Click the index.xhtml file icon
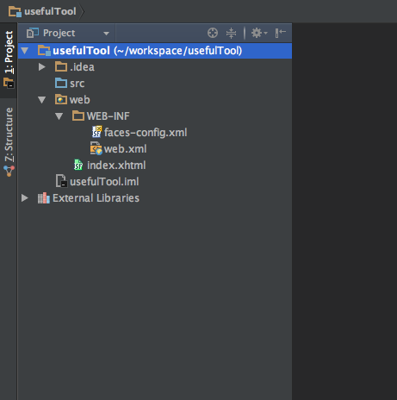 coord(78,165)
